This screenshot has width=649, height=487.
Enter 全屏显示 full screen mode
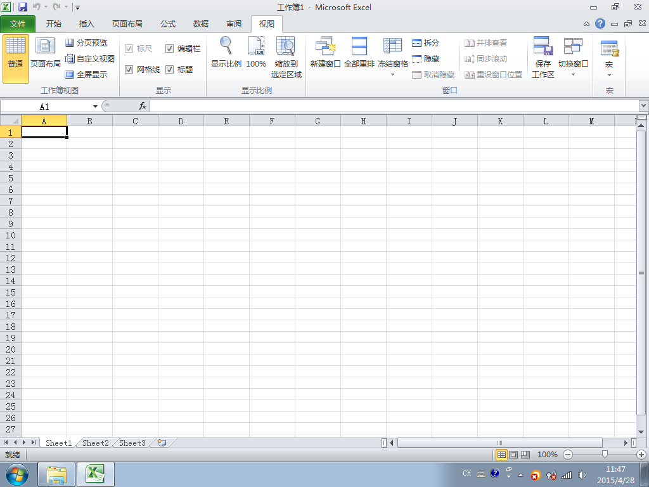(86, 75)
